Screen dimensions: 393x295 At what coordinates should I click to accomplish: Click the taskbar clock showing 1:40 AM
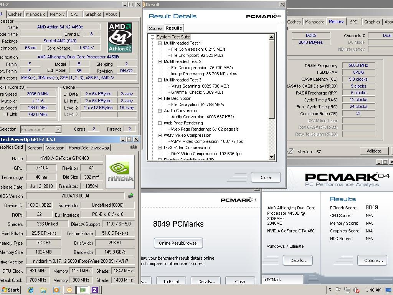point(373,290)
